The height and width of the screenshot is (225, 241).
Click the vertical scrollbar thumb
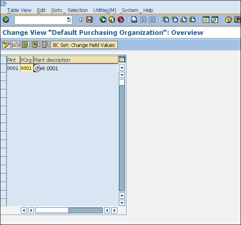pyautogui.click(x=122, y=82)
